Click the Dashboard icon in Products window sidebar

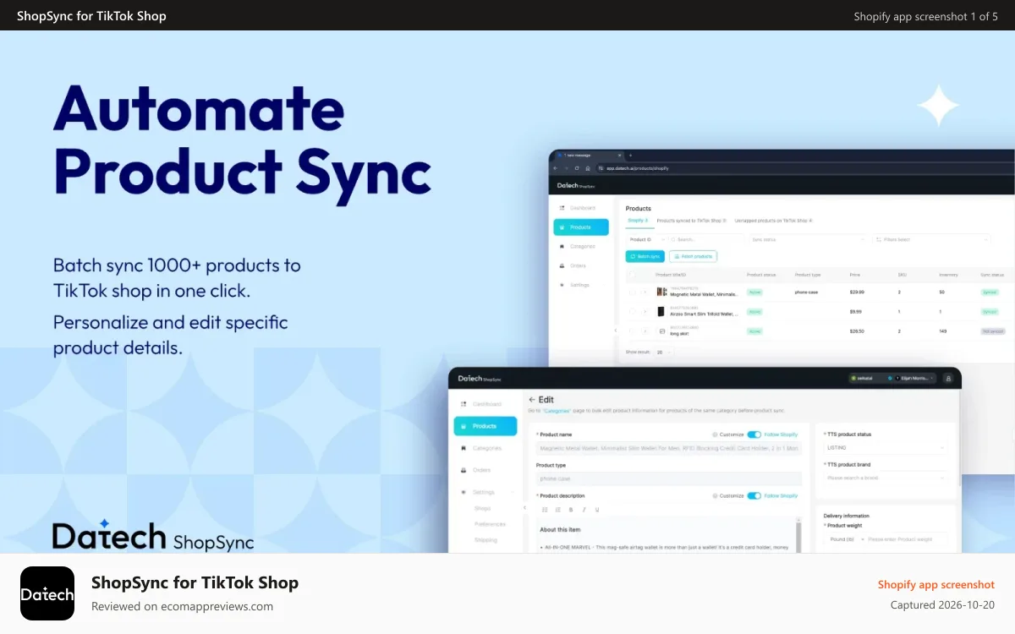(562, 208)
